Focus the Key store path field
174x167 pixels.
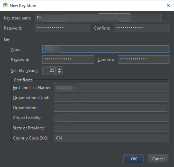98,18
